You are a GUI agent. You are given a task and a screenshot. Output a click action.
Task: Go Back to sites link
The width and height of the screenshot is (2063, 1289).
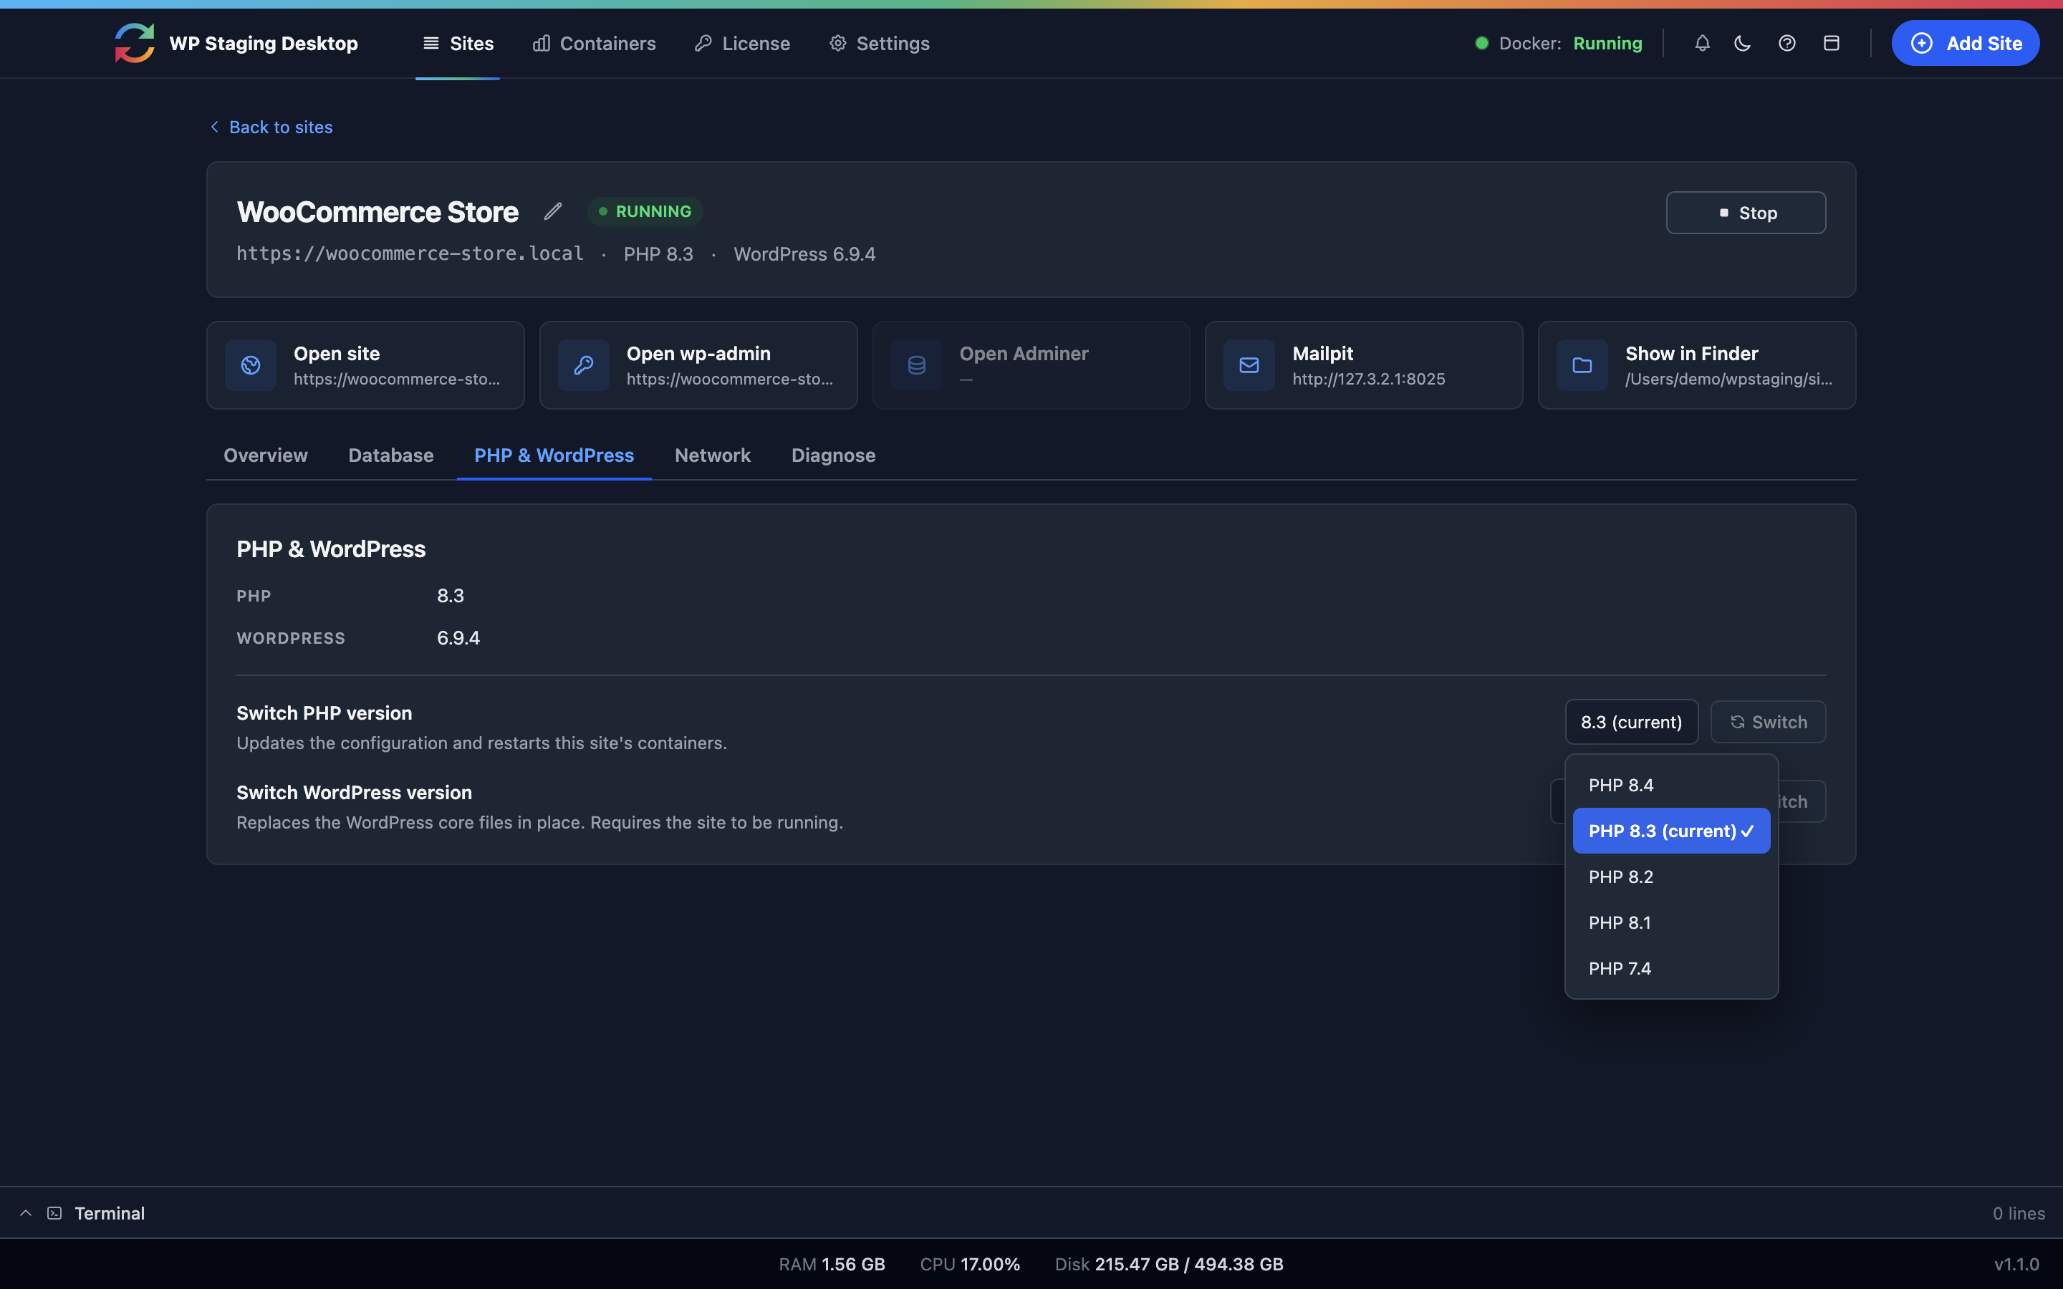[271, 127]
